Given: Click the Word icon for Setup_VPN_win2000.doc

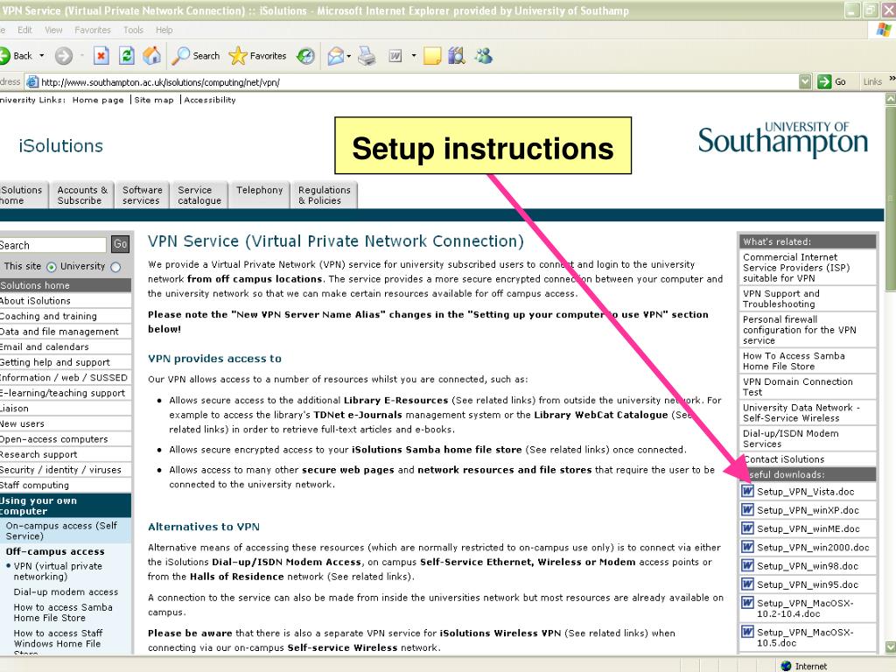Looking at the screenshot, I should (x=747, y=547).
